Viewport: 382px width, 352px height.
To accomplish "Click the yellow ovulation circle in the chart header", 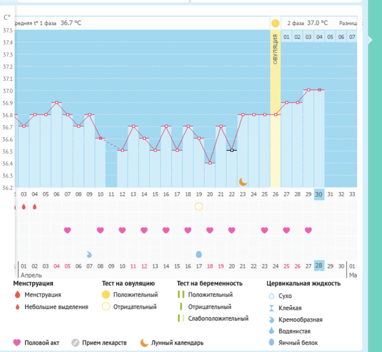I will tap(275, 23).
